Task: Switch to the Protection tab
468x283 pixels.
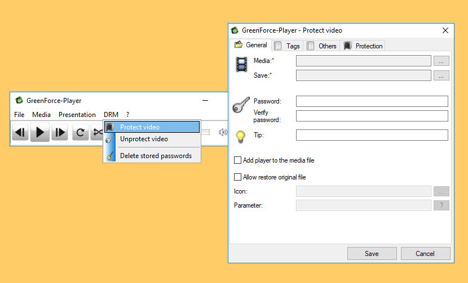Action: [x=363, y=46]
